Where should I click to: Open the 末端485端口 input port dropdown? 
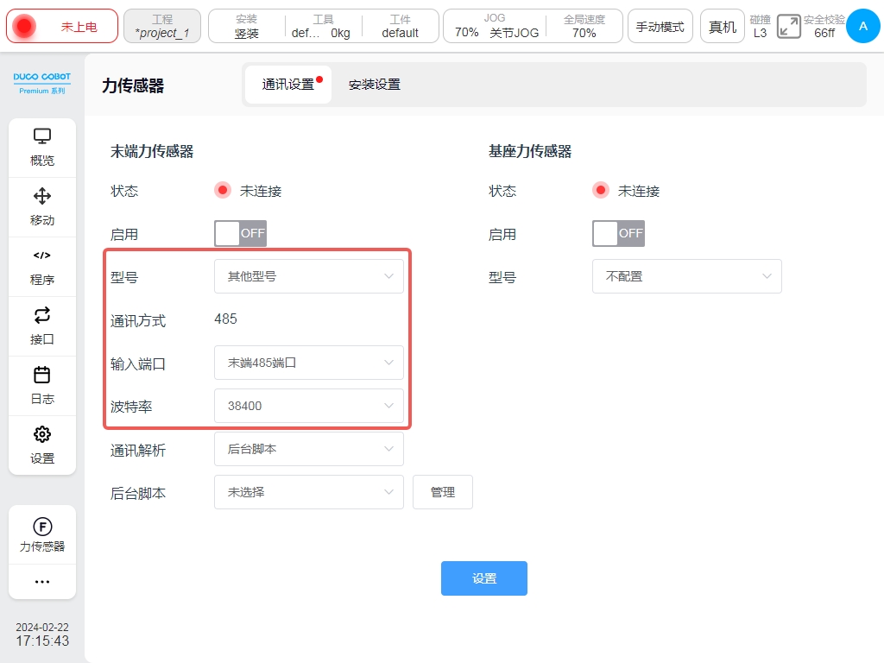pyautogui.click(x=308, y=363)
